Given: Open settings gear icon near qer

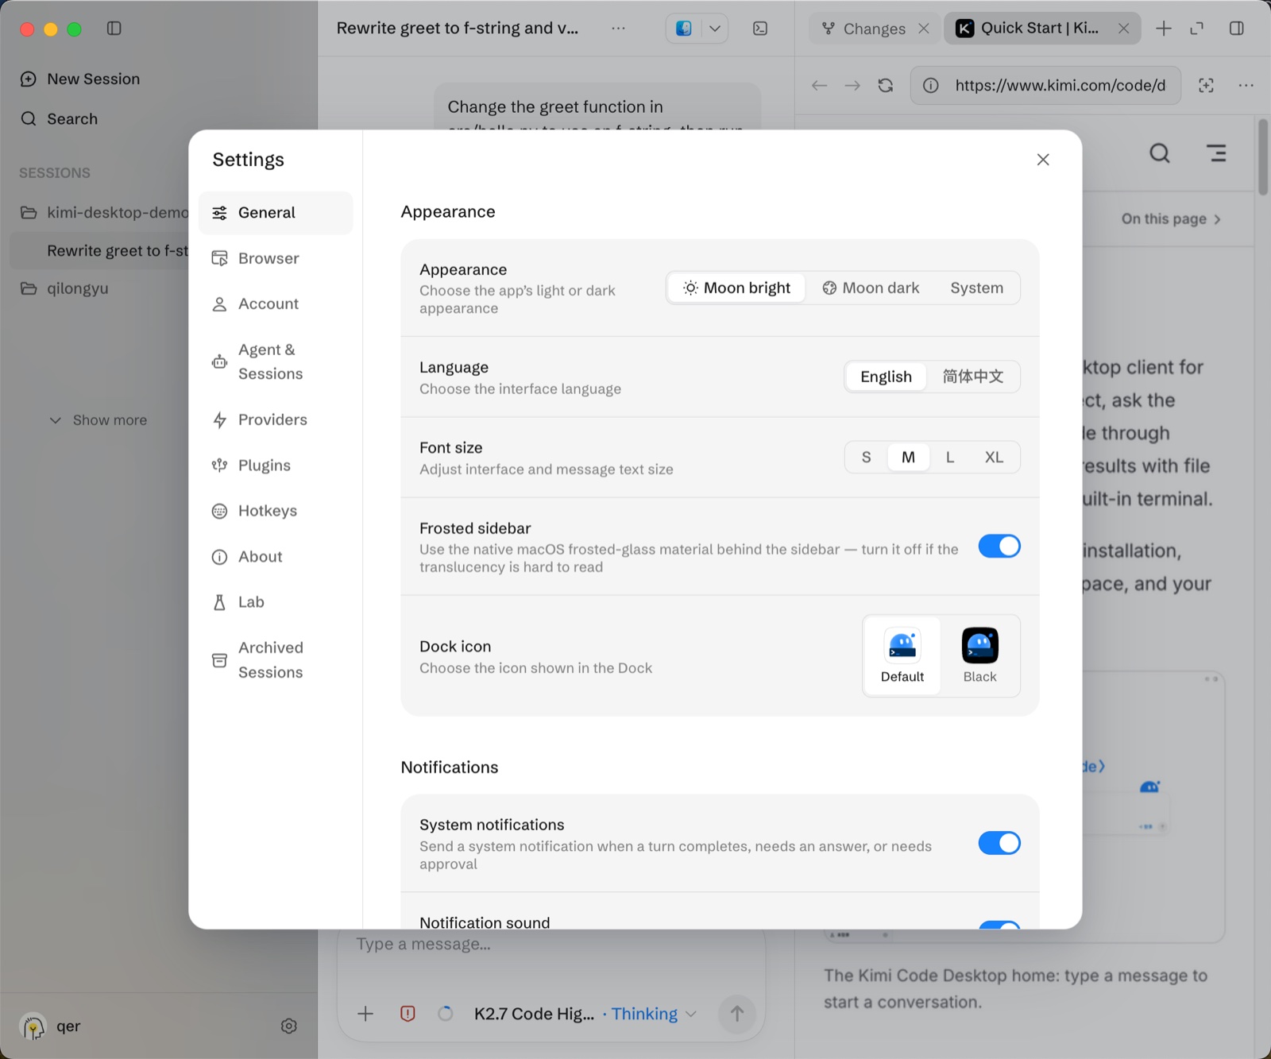Looking at the screenshot, I should (289, 1026).
